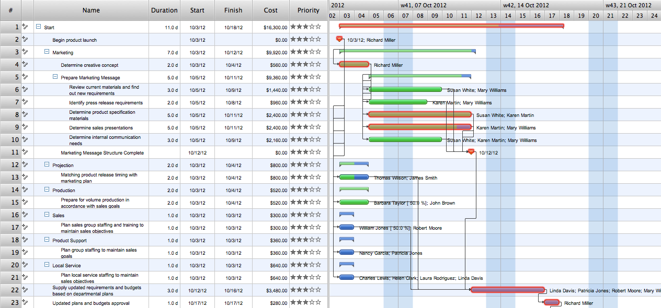
Task: Click the $16,300.00 cost cell
Action: pos(271,27)
